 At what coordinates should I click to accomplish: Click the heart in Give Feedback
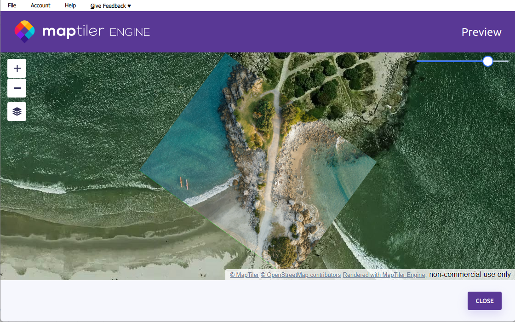[x=129, y=6]
